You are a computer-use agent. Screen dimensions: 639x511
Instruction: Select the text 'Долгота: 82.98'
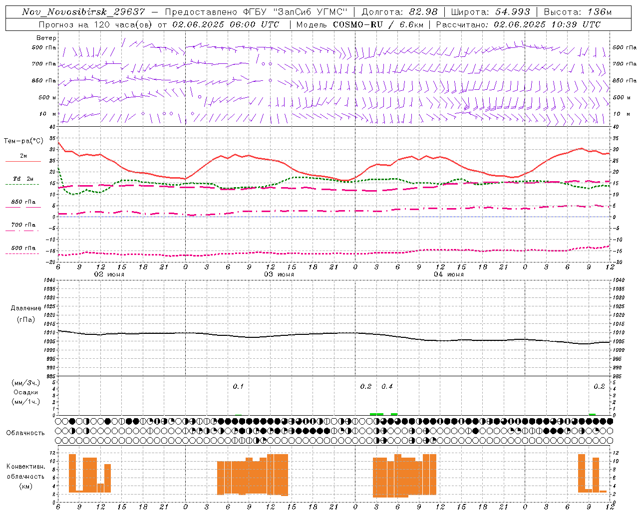399,12
